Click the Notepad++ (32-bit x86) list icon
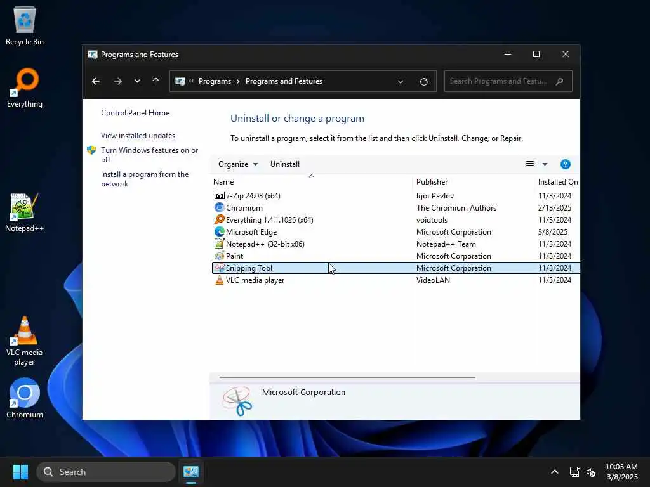650x487 pixels. 219,243
